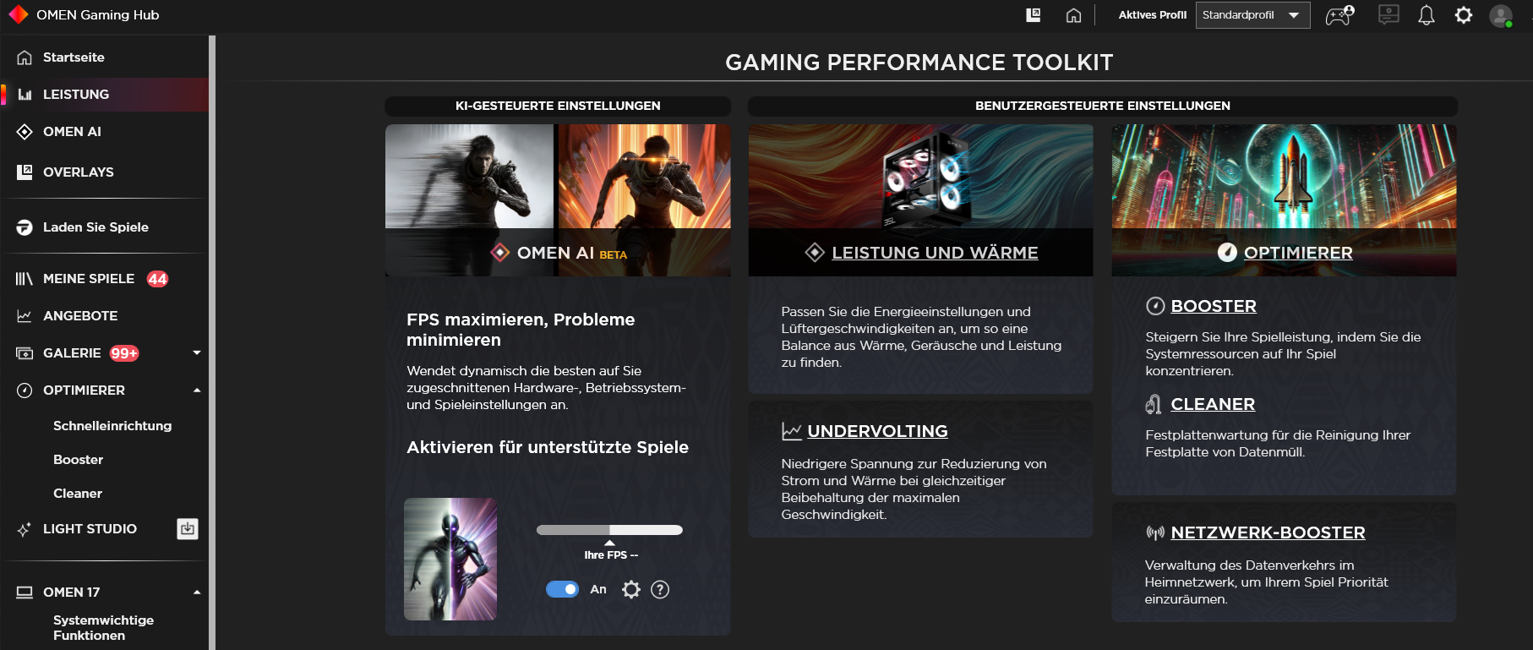Image resolution: width=1533 pixels, height=650 pixels.
Task: Click the home icon in top bar
Action: click(x=1073, y=15)
